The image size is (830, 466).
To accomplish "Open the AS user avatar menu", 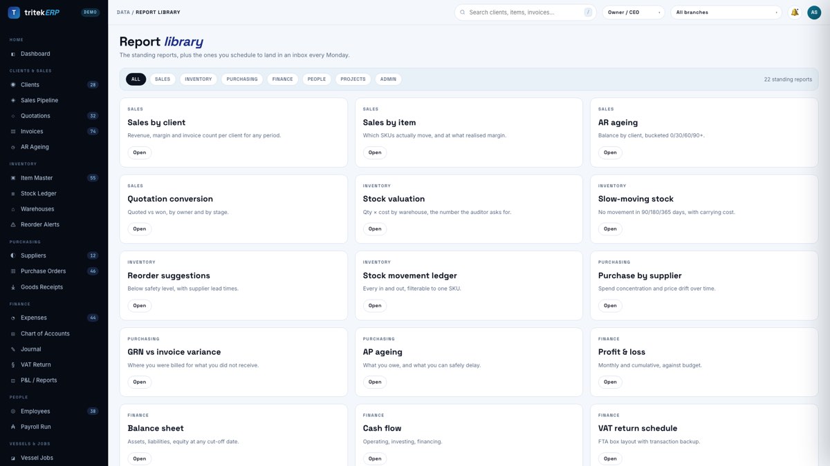I will (814, 12).
